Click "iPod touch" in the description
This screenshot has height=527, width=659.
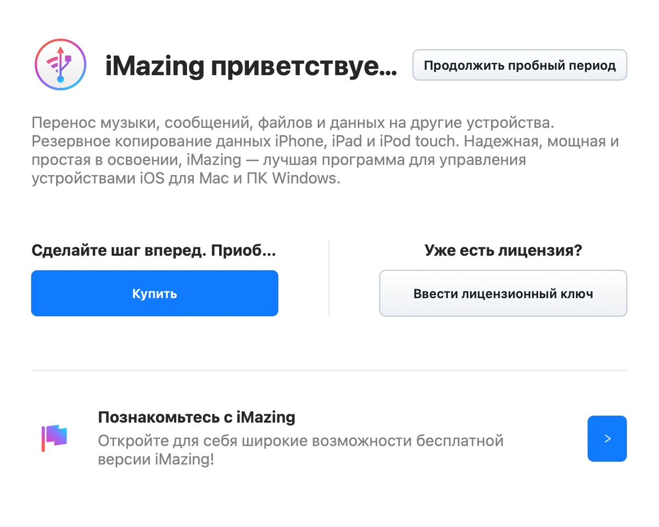(x=416, y=141)
